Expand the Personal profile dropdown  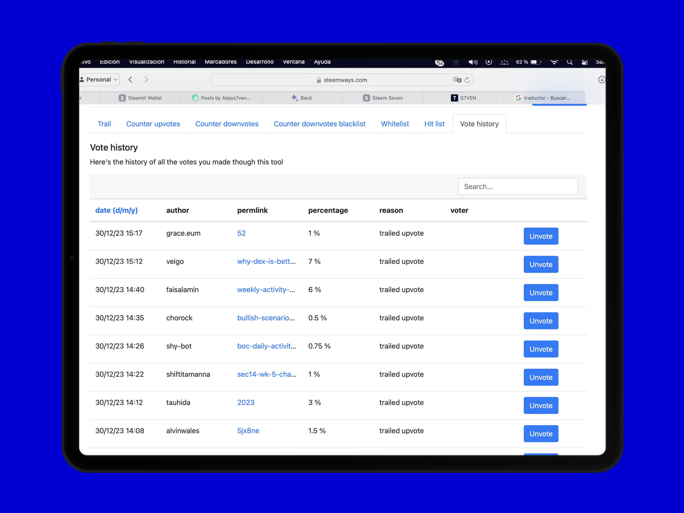(x=99, y=79)
